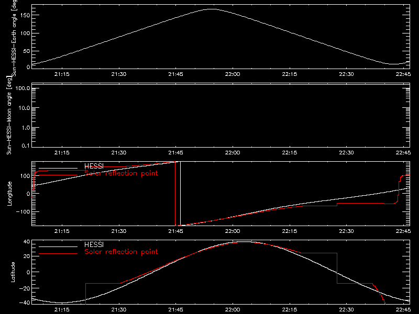Click red legend line in Latitude plot
Viewport: 419px width, 314px height.
point(58,253)
